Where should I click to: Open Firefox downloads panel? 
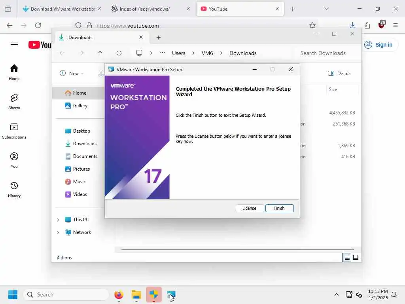coord(352,25)
